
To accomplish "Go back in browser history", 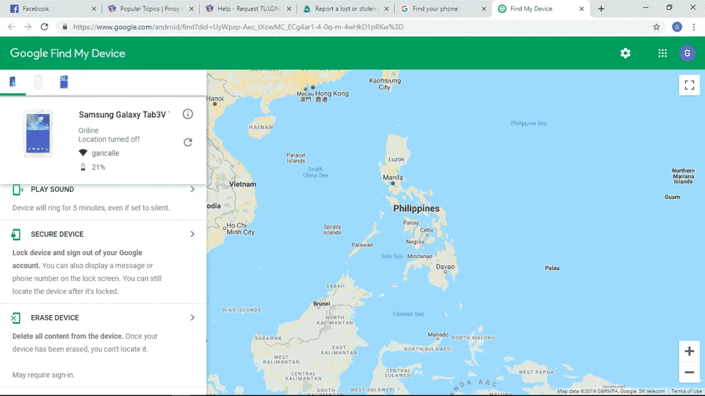I will [x=11, y=27].
